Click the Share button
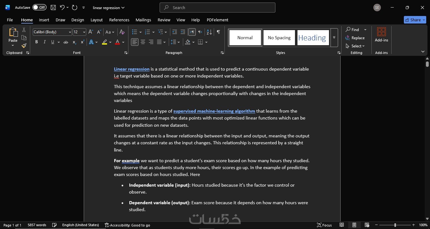 415,20
